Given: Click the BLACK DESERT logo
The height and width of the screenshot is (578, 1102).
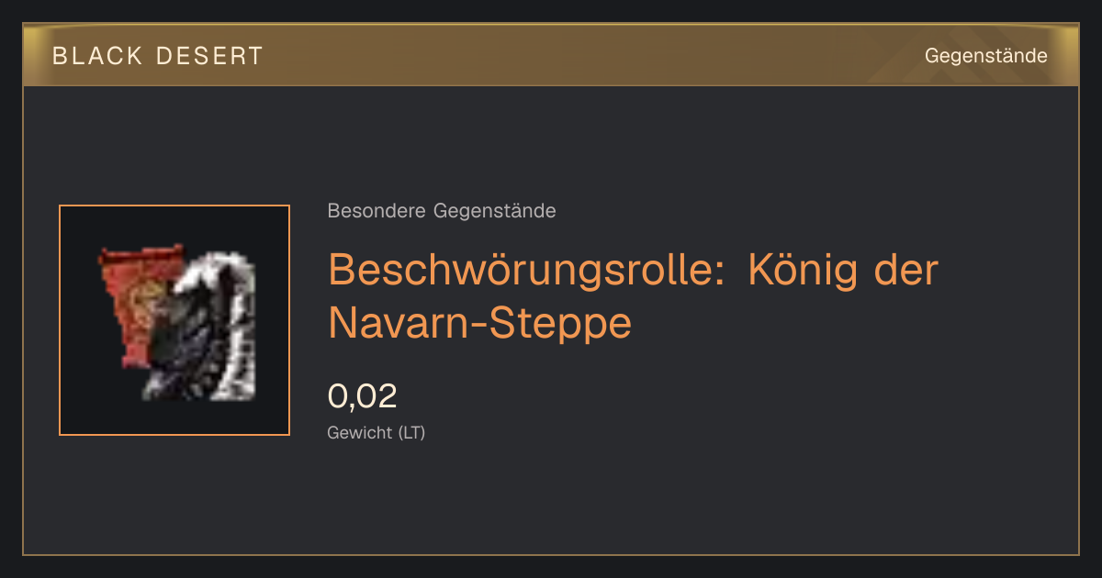Looking at the screenshot, I should click(158, 56).
